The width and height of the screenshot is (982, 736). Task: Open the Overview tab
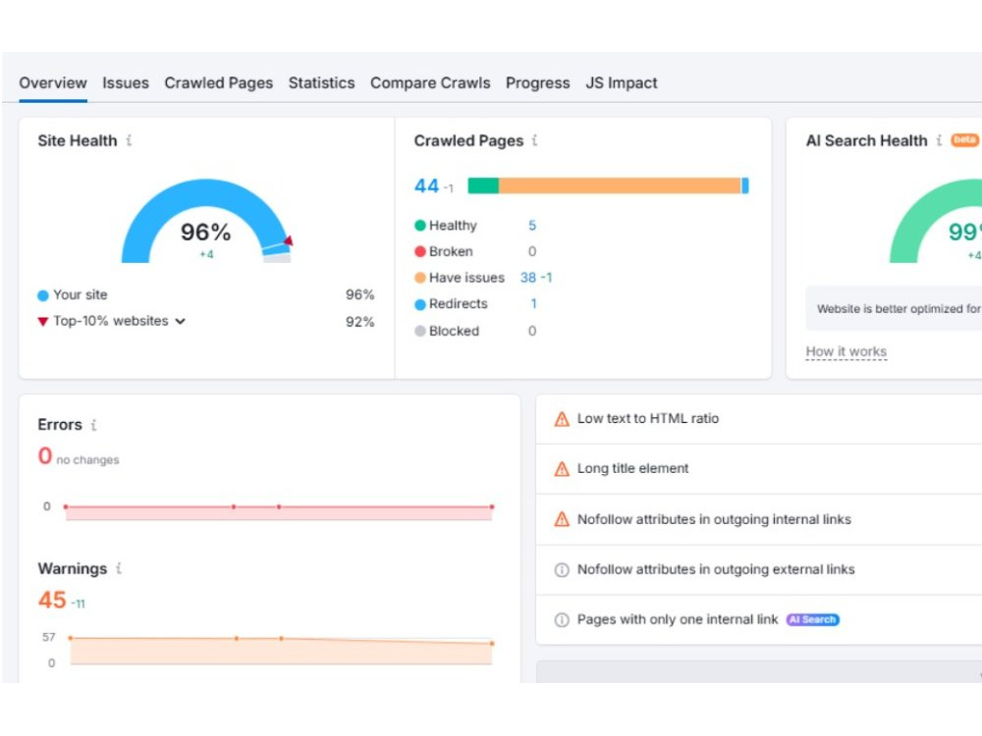click(53, 83)
